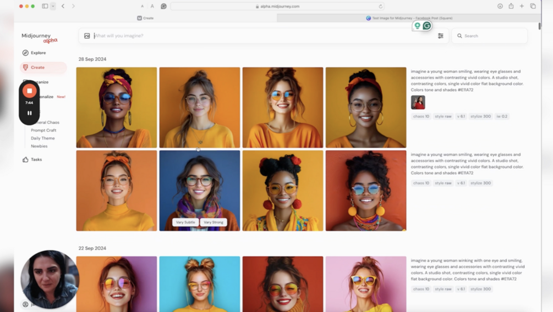Switch to the Create tab
The image size is (553, 312).
point(145,18)
